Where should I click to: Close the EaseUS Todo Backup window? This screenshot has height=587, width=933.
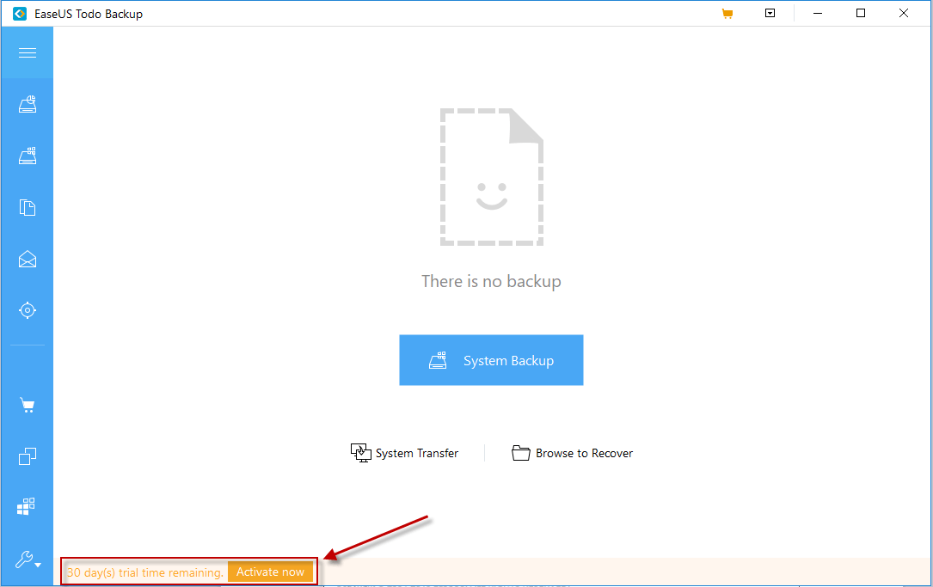(x=903, y=13)
